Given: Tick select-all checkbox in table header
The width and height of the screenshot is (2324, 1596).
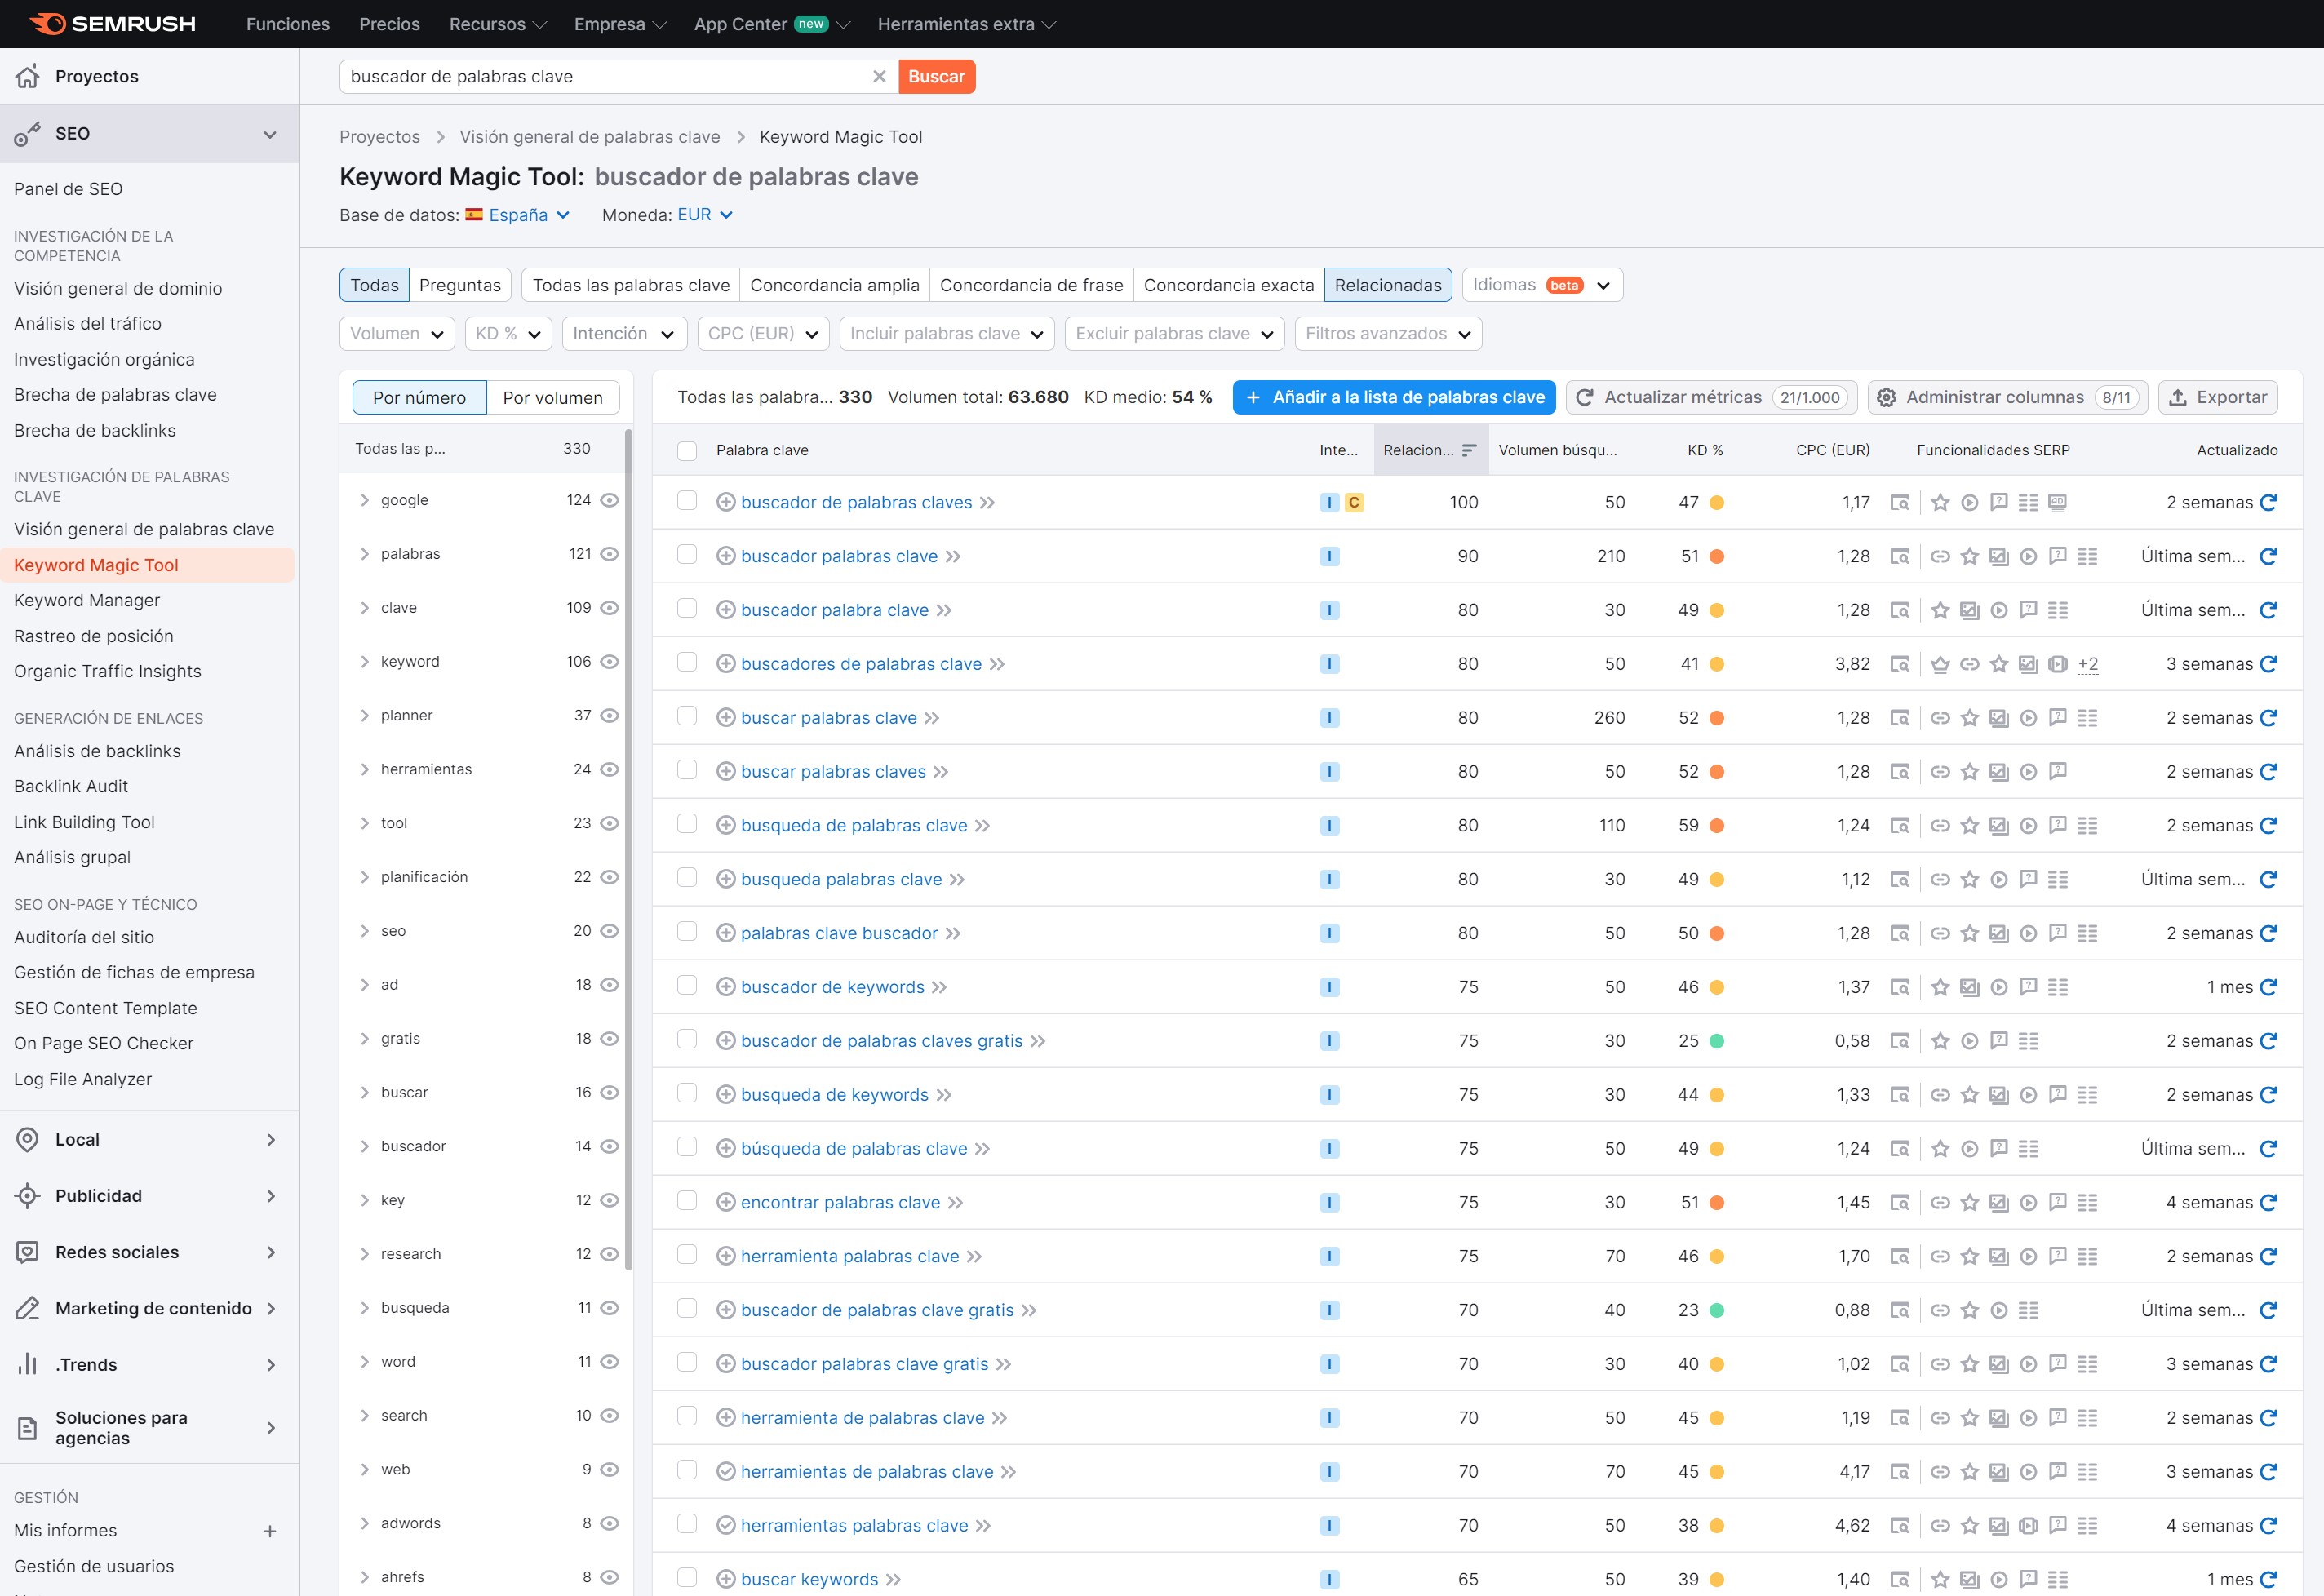Looking at the screenshot, I should coord(687,450).
